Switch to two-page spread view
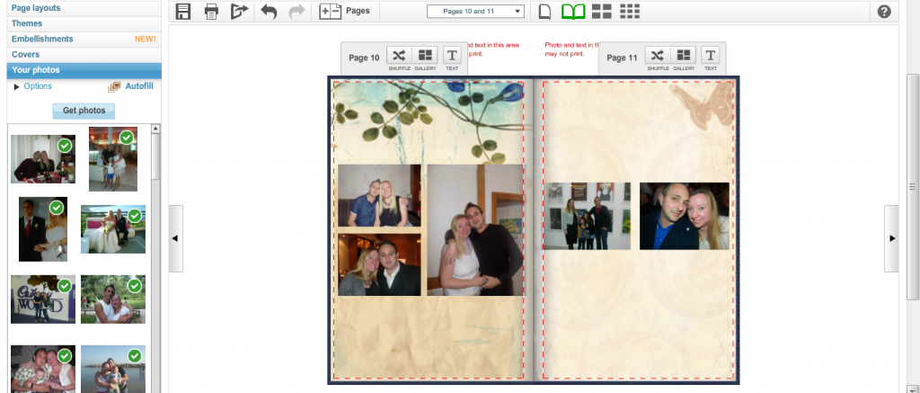Viewport: 920px width, 393px height. click(573, 12)
